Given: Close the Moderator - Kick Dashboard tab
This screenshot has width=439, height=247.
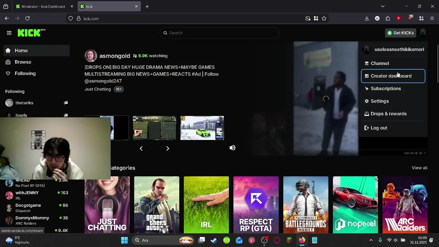Looking at the screenshot, I should coord(72,7).
